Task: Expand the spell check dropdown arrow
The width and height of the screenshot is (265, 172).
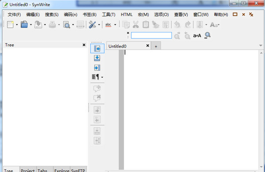Action: tap(115, 25)
